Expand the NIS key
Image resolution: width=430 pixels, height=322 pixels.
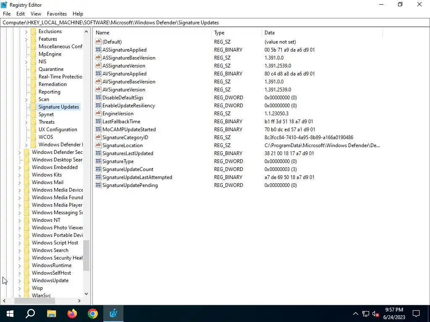(26, 62)
